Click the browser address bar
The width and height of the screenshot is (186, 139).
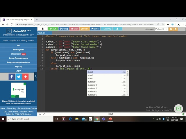click(x=87, y=24)
